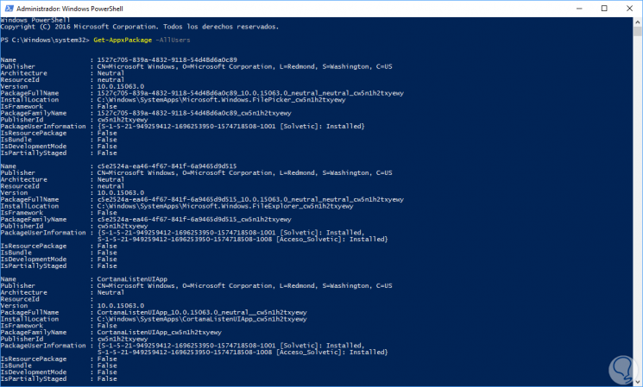The height and width of the screenshot is (387, 643).
Task: Close the PowerShell window
Action: pyautogui.click(x=629, y=9)
